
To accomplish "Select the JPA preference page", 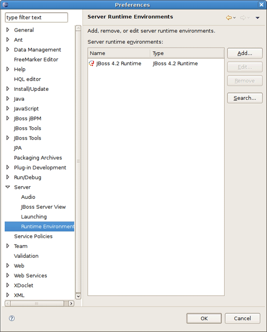I will [x=18, y=148].
